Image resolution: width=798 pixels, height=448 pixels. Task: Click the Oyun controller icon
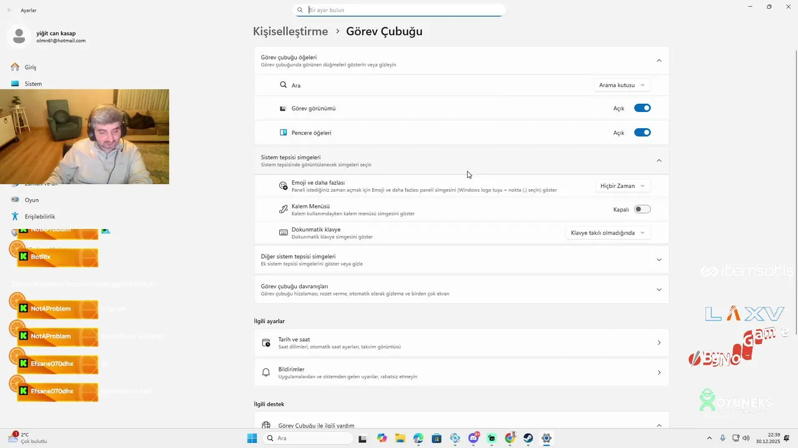click(x=15, y=200)
